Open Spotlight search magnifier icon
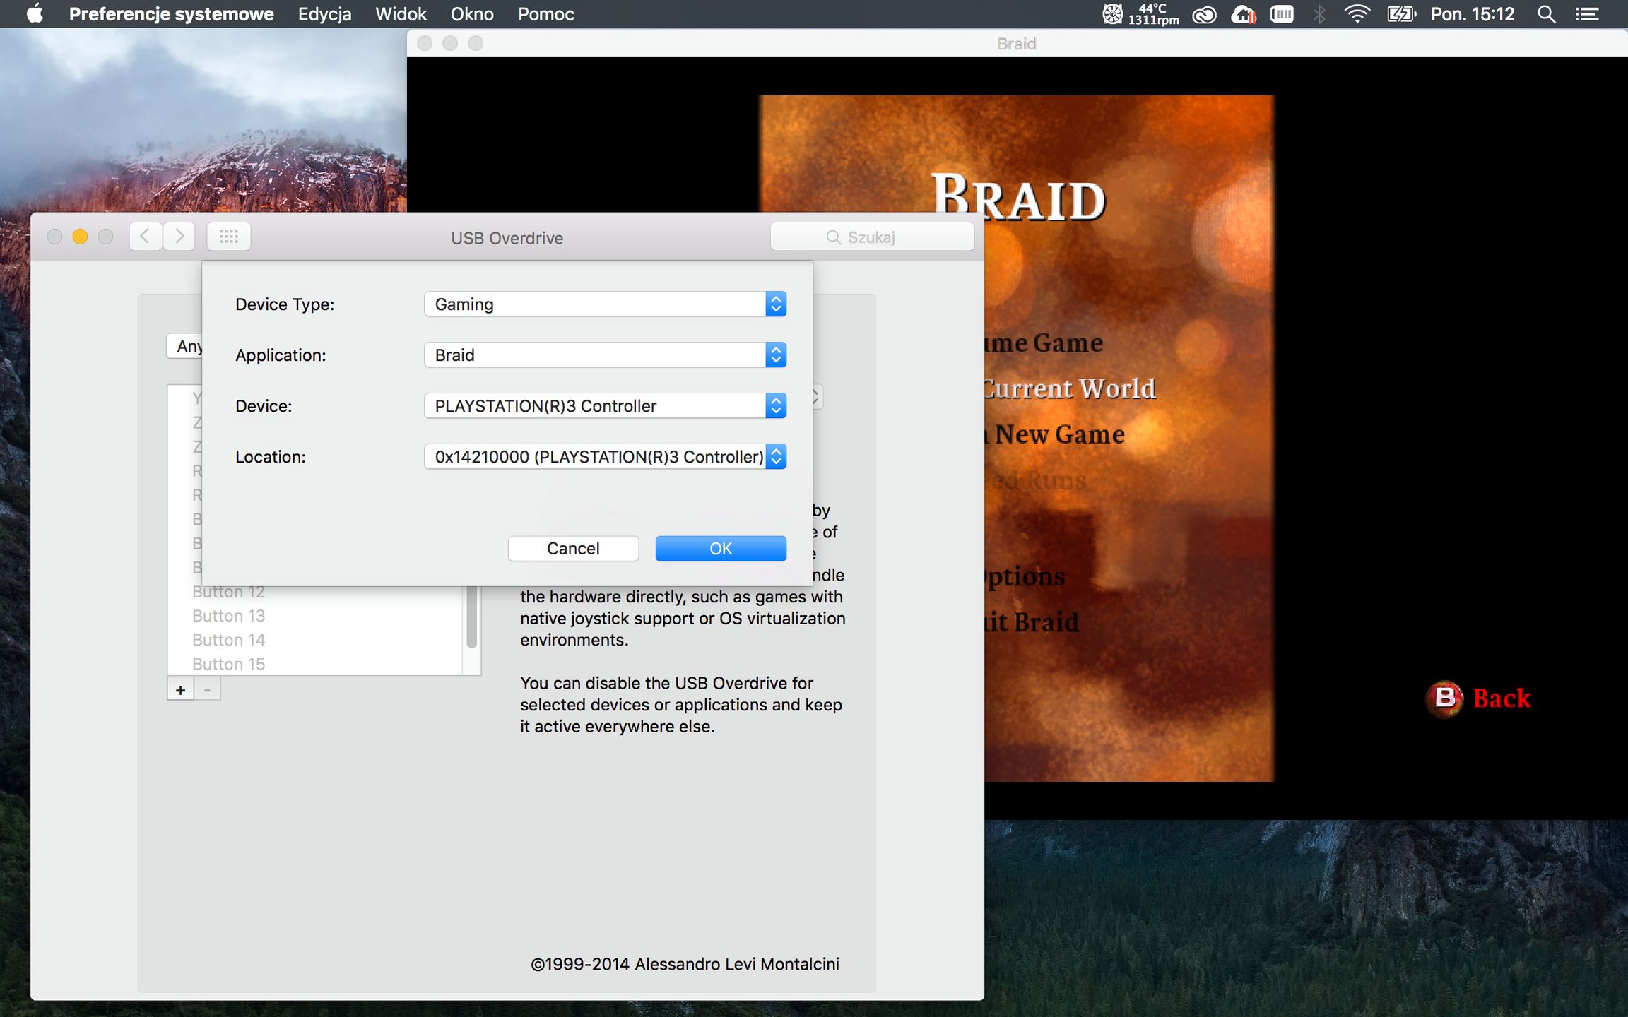Viewport: 1628px width, 1017px height. [x=1546, y=14]
